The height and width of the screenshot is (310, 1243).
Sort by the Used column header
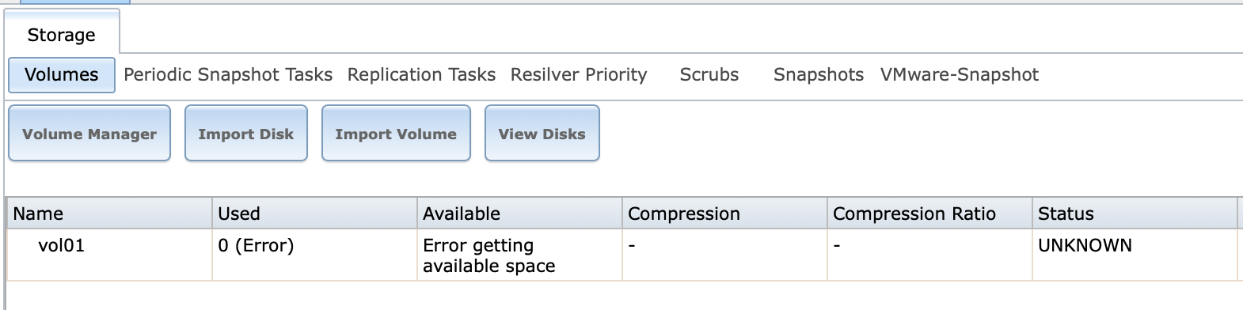[314, 214]
